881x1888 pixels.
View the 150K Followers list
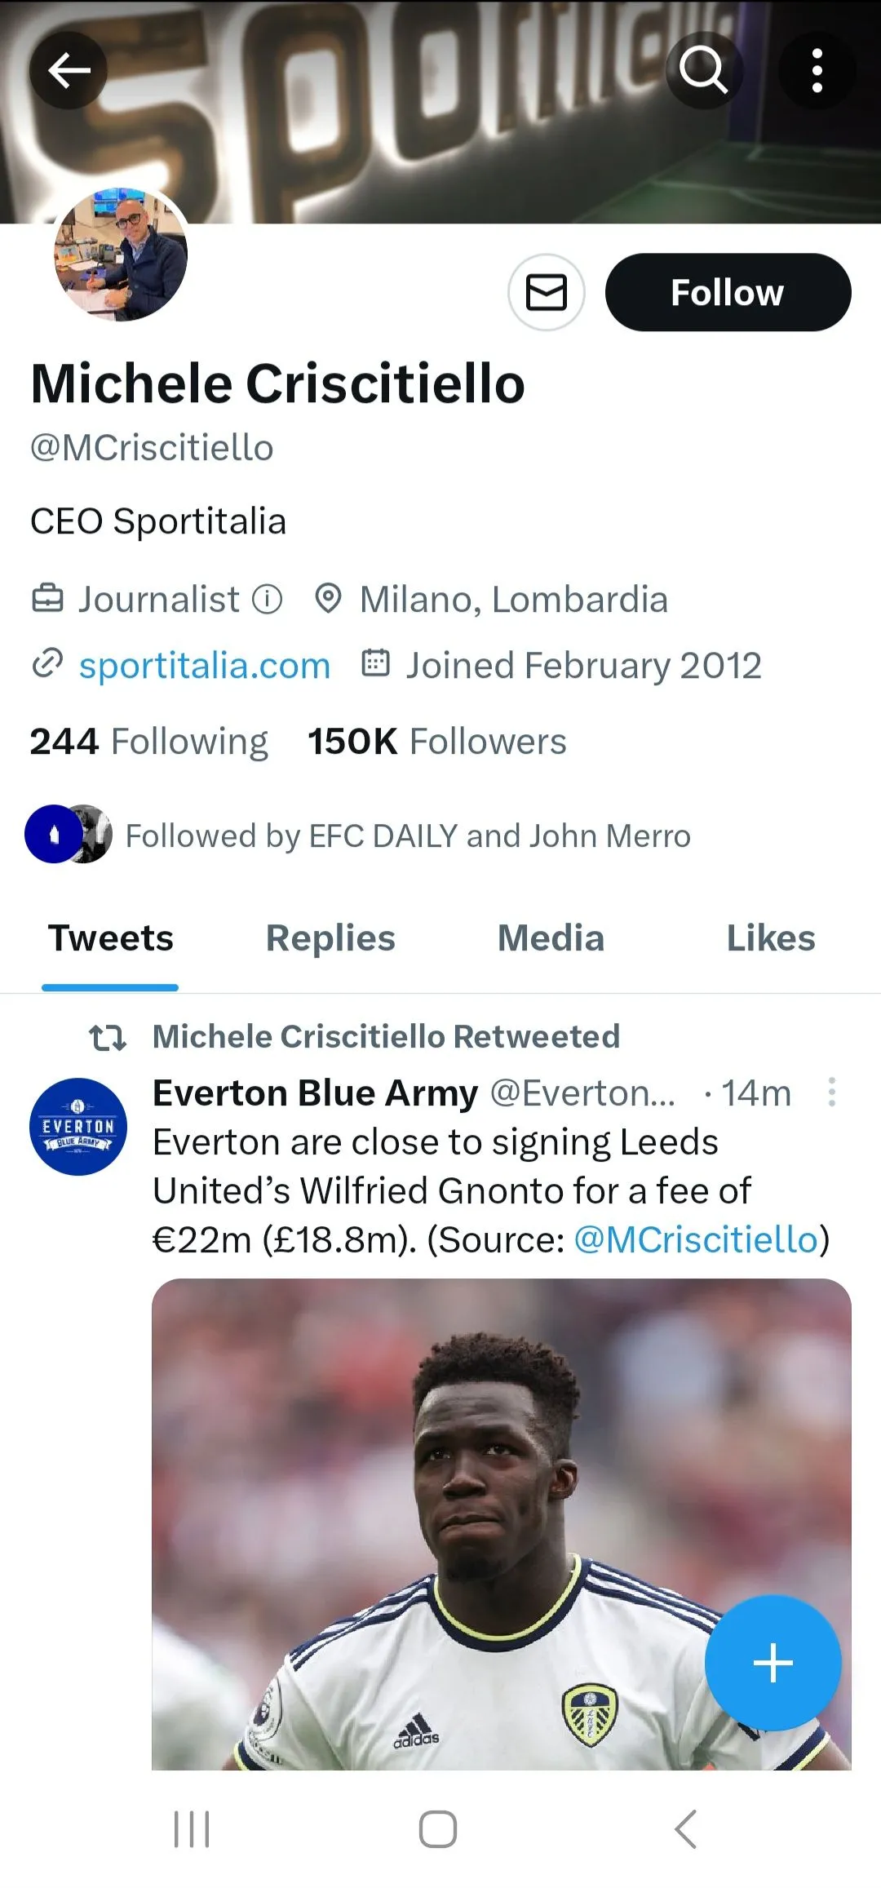coord(437,742)
